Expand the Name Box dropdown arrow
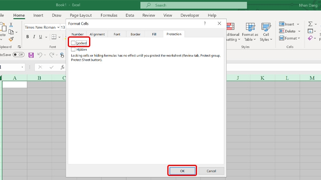This screenshot has width=321, height=180. click(22, 67)
